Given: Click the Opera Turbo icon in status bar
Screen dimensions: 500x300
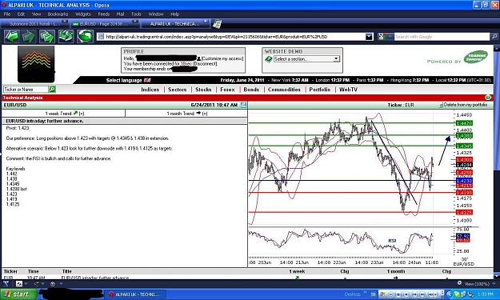Looking at the screenshot, I should pos(53,284).
